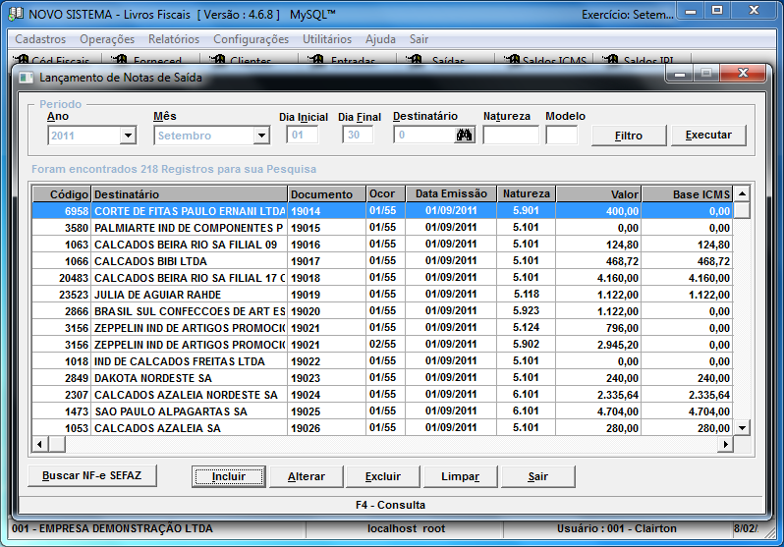The width and height of the screenshot is (784, 547).
Task: Select row CALCADOS BEIRA RIO SA FILIAL 09
Action: click(x=382, y=245)
